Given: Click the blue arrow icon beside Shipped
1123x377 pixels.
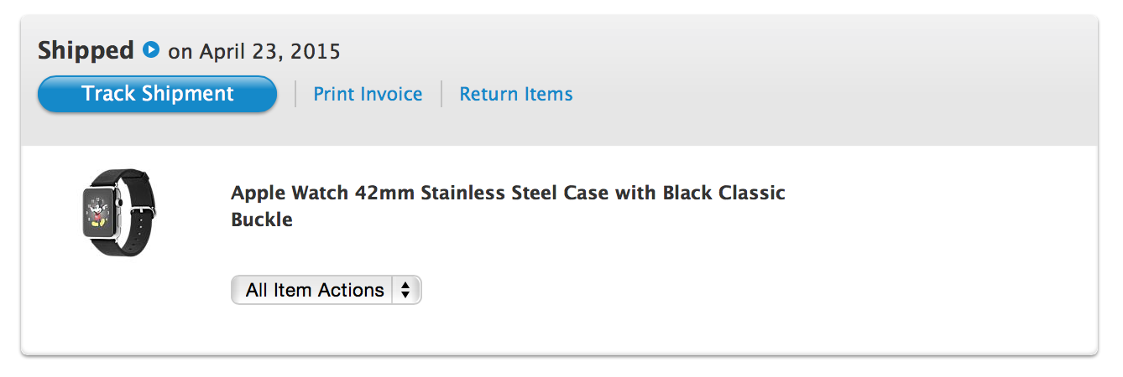Looking at the screenshot, I should [x=151, y=50].
